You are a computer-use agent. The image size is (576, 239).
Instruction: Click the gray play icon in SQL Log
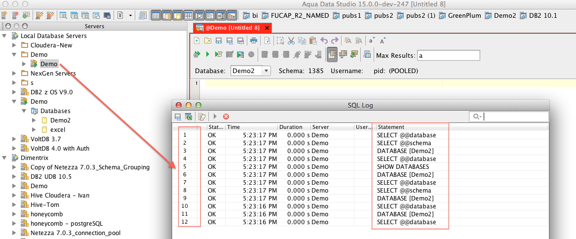pos(215,117)
